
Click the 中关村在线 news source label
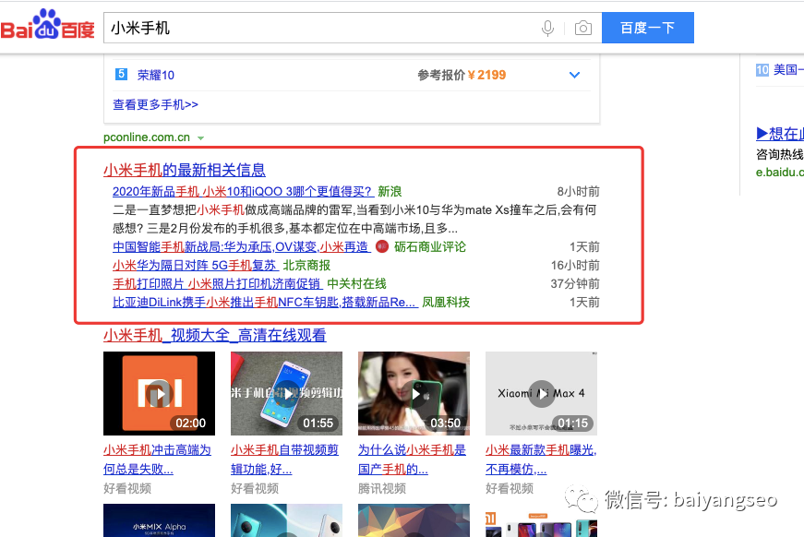357,284
